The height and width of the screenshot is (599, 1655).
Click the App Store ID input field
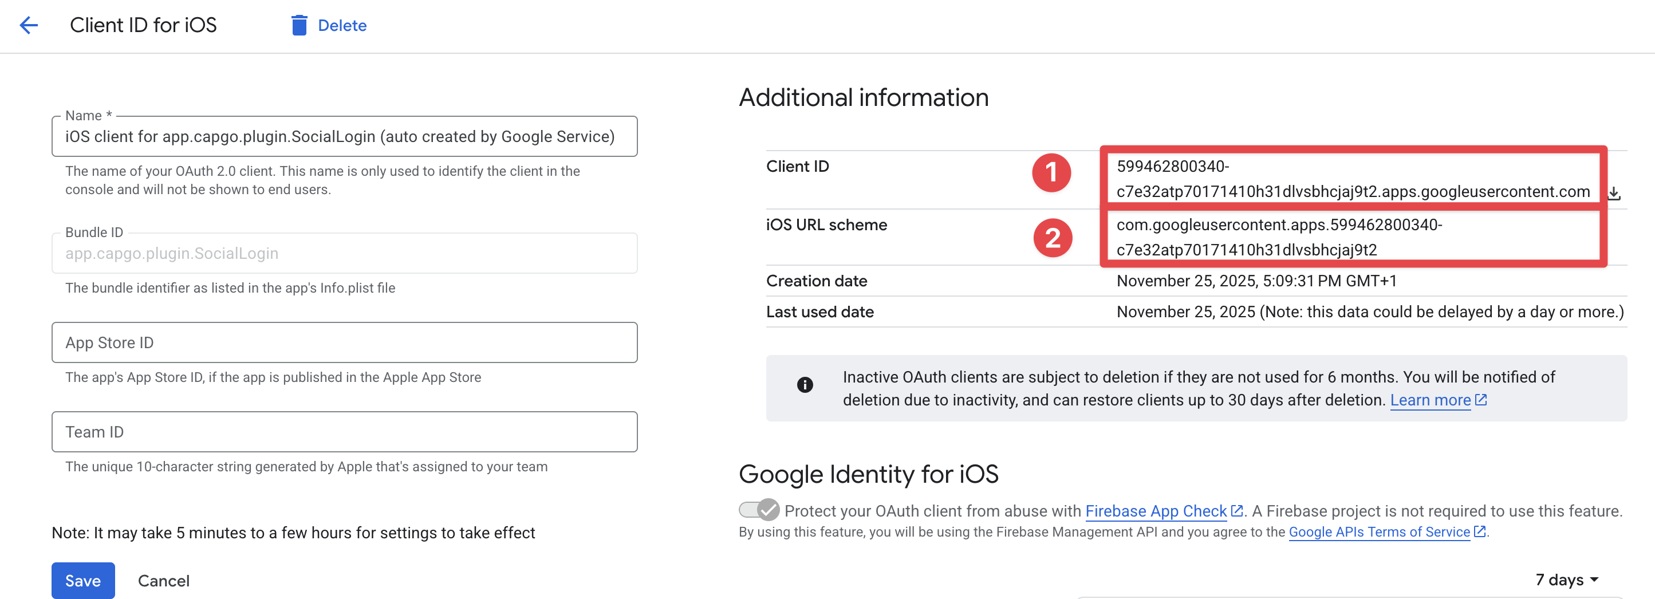click(344, 342)
